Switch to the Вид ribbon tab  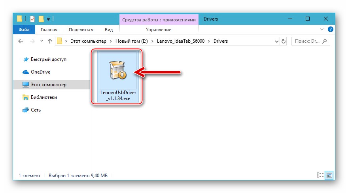tap(109, 30)
